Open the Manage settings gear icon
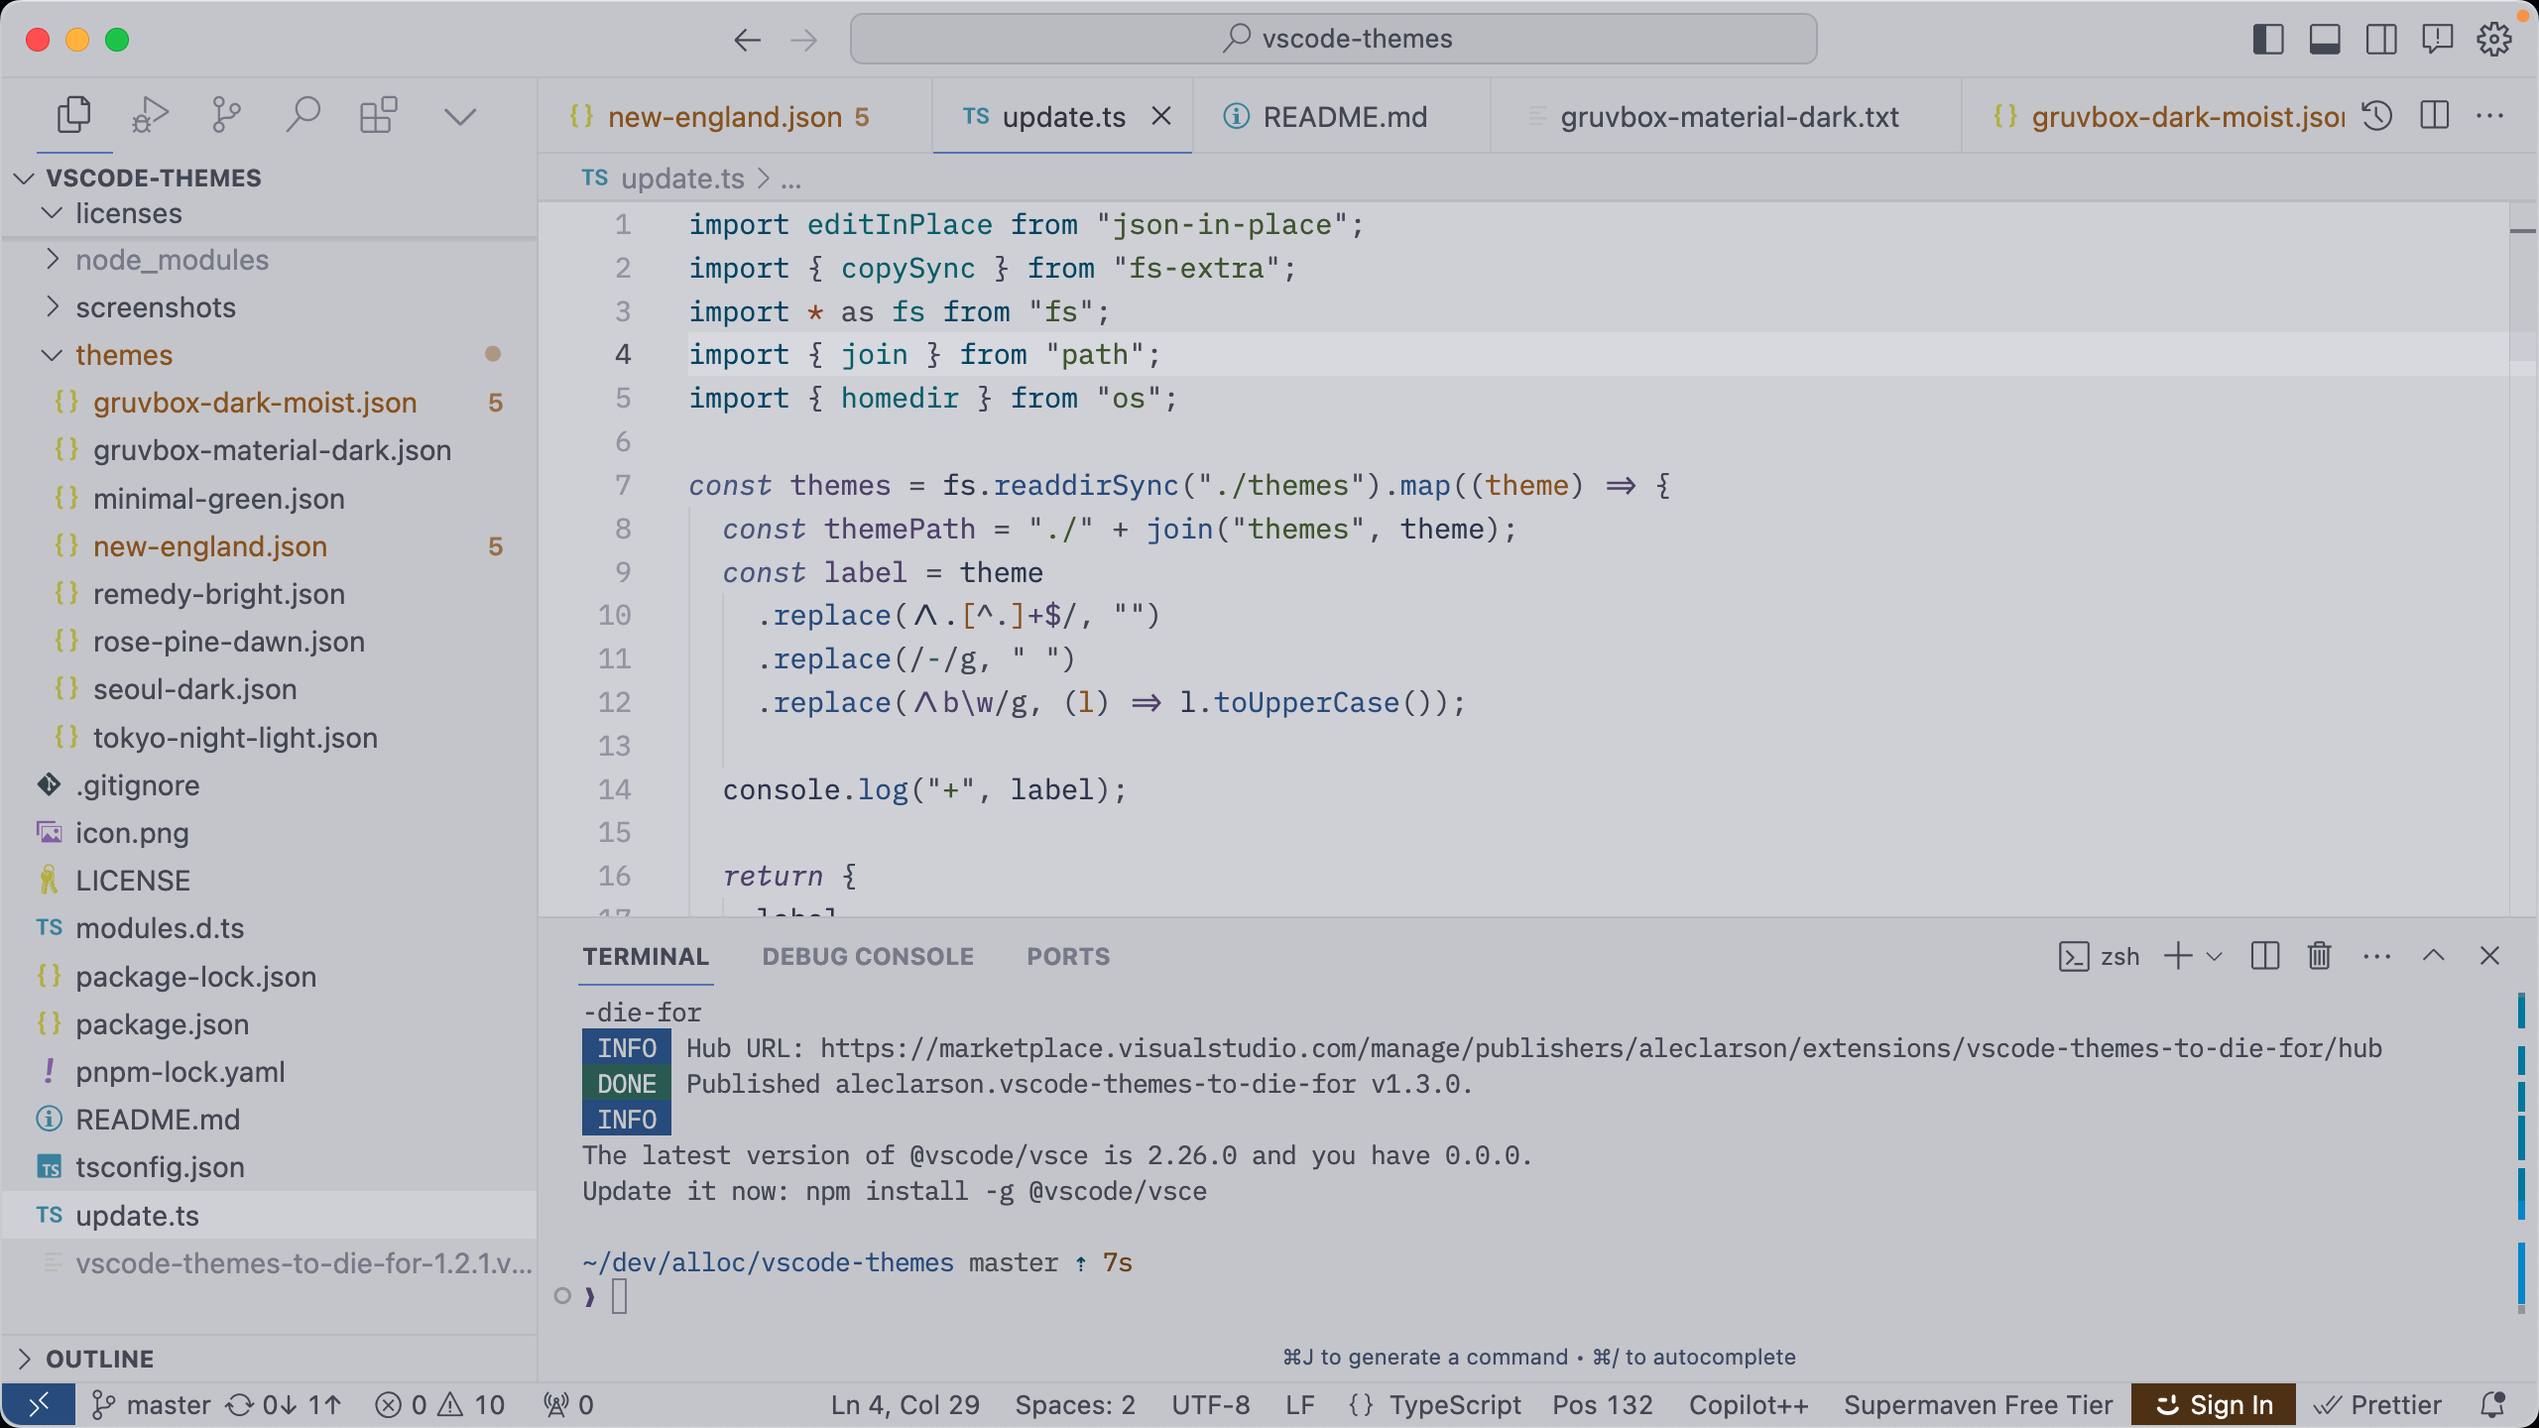This screenshot has width=2539, height=1428. (x=2493, y=40)
